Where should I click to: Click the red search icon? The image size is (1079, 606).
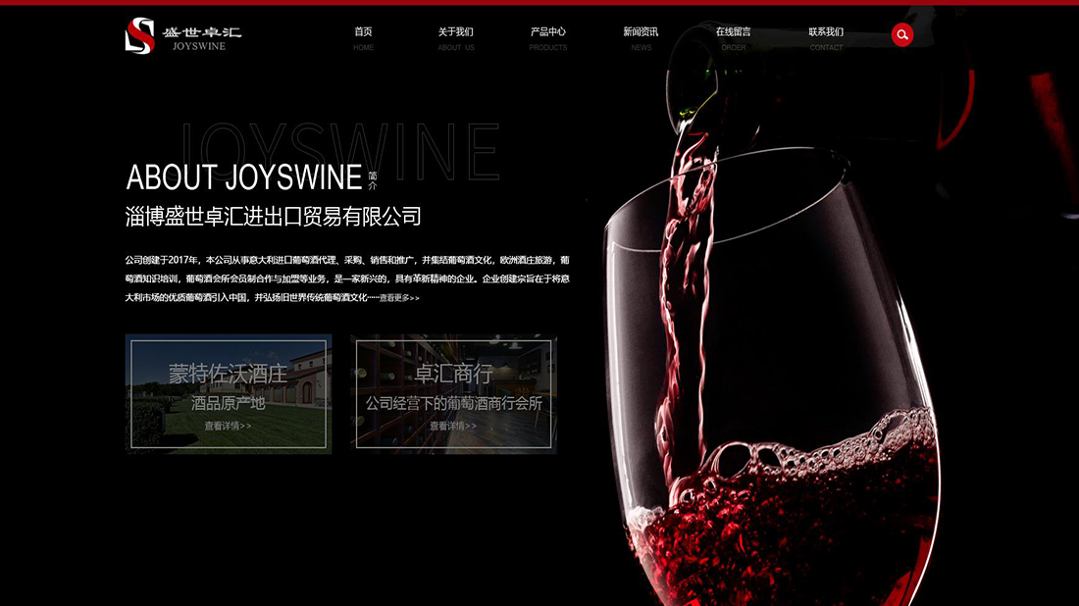coord(902,34)
